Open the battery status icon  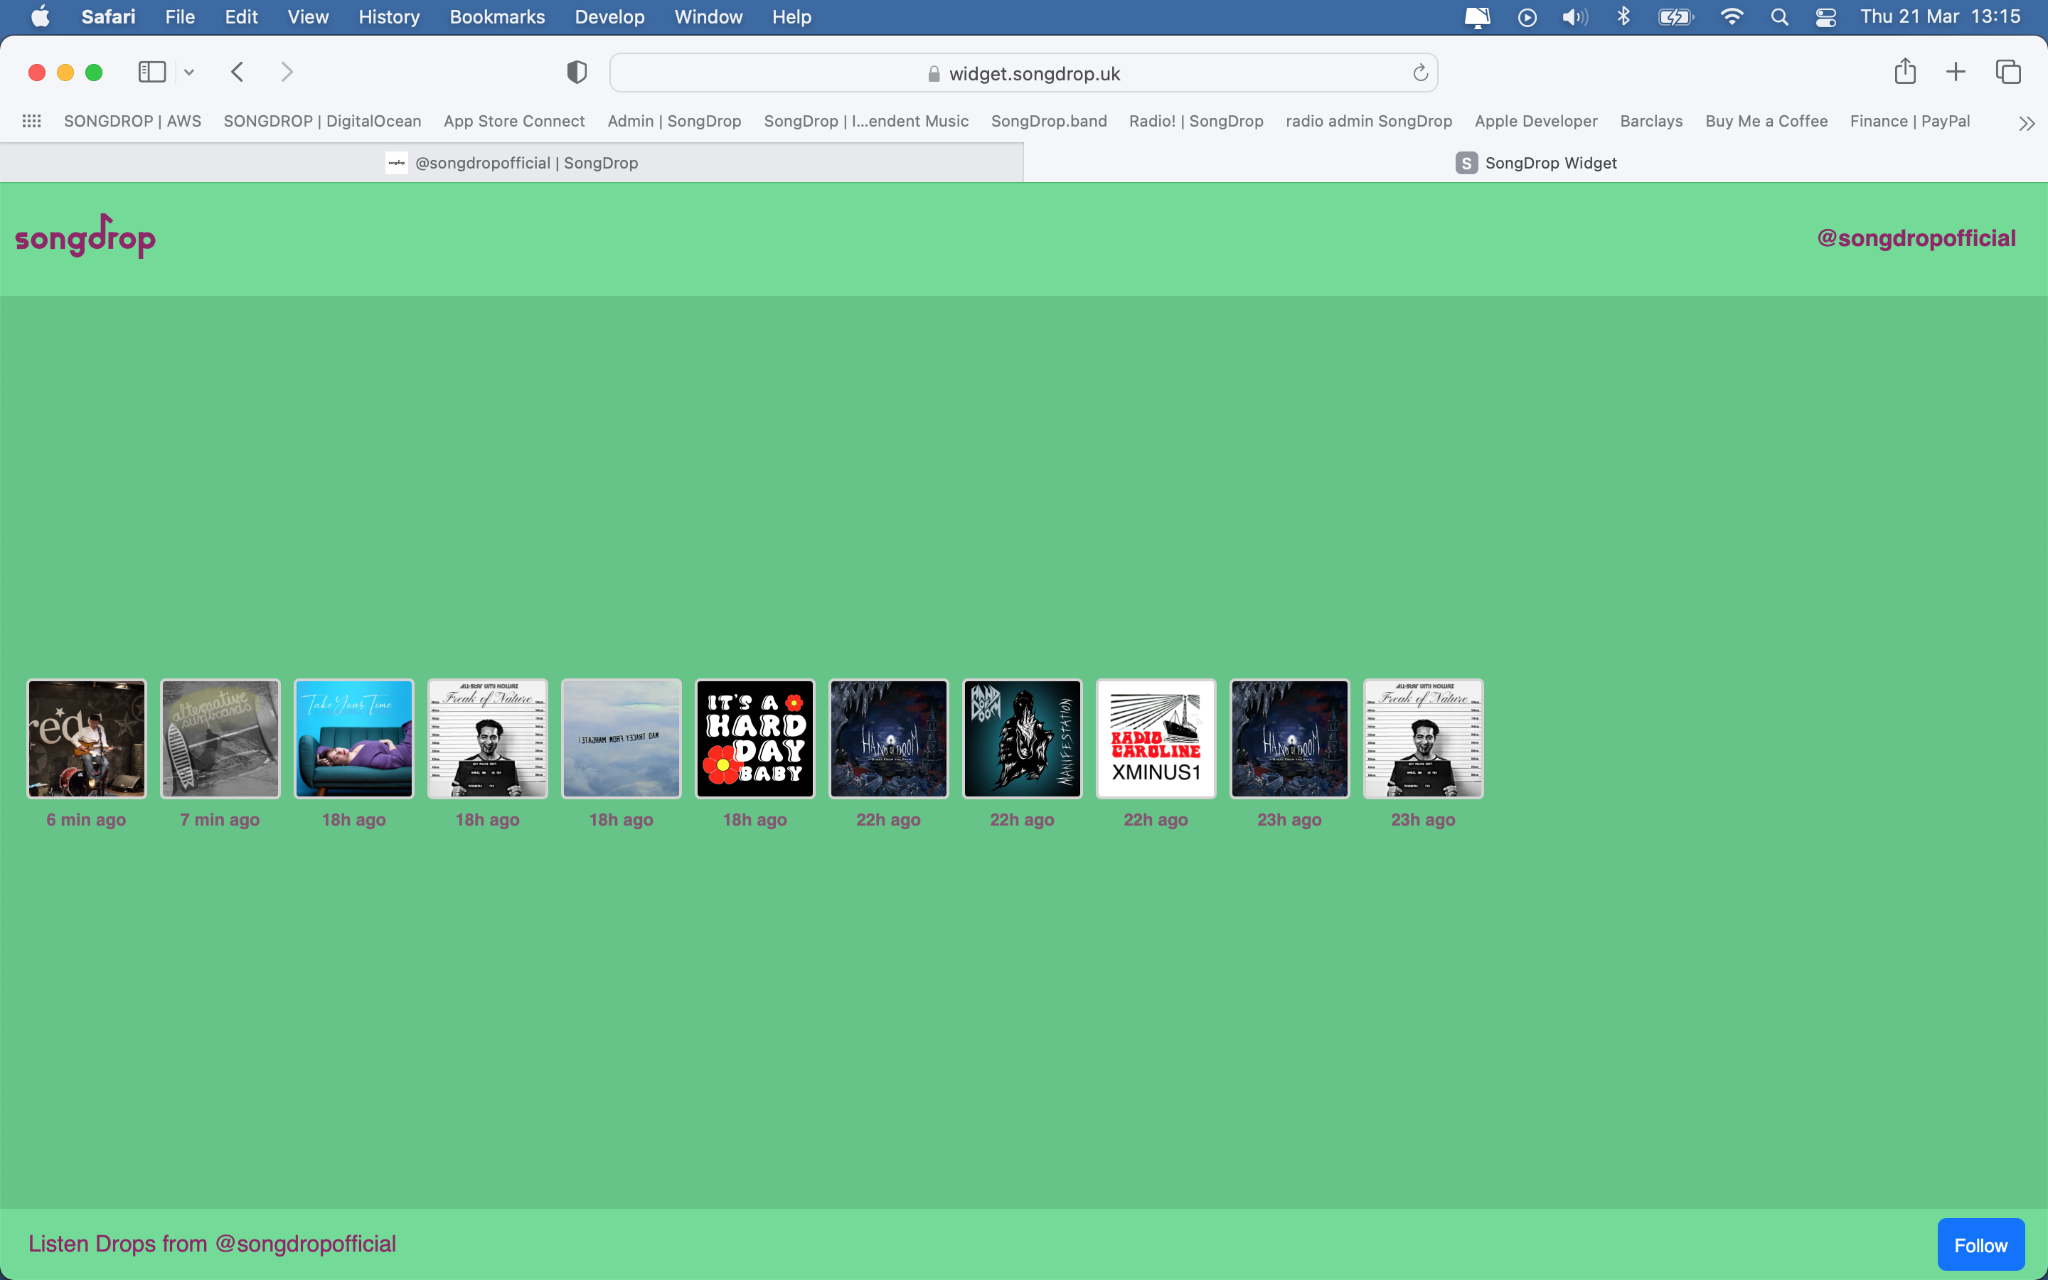[x=1675, y=17]
